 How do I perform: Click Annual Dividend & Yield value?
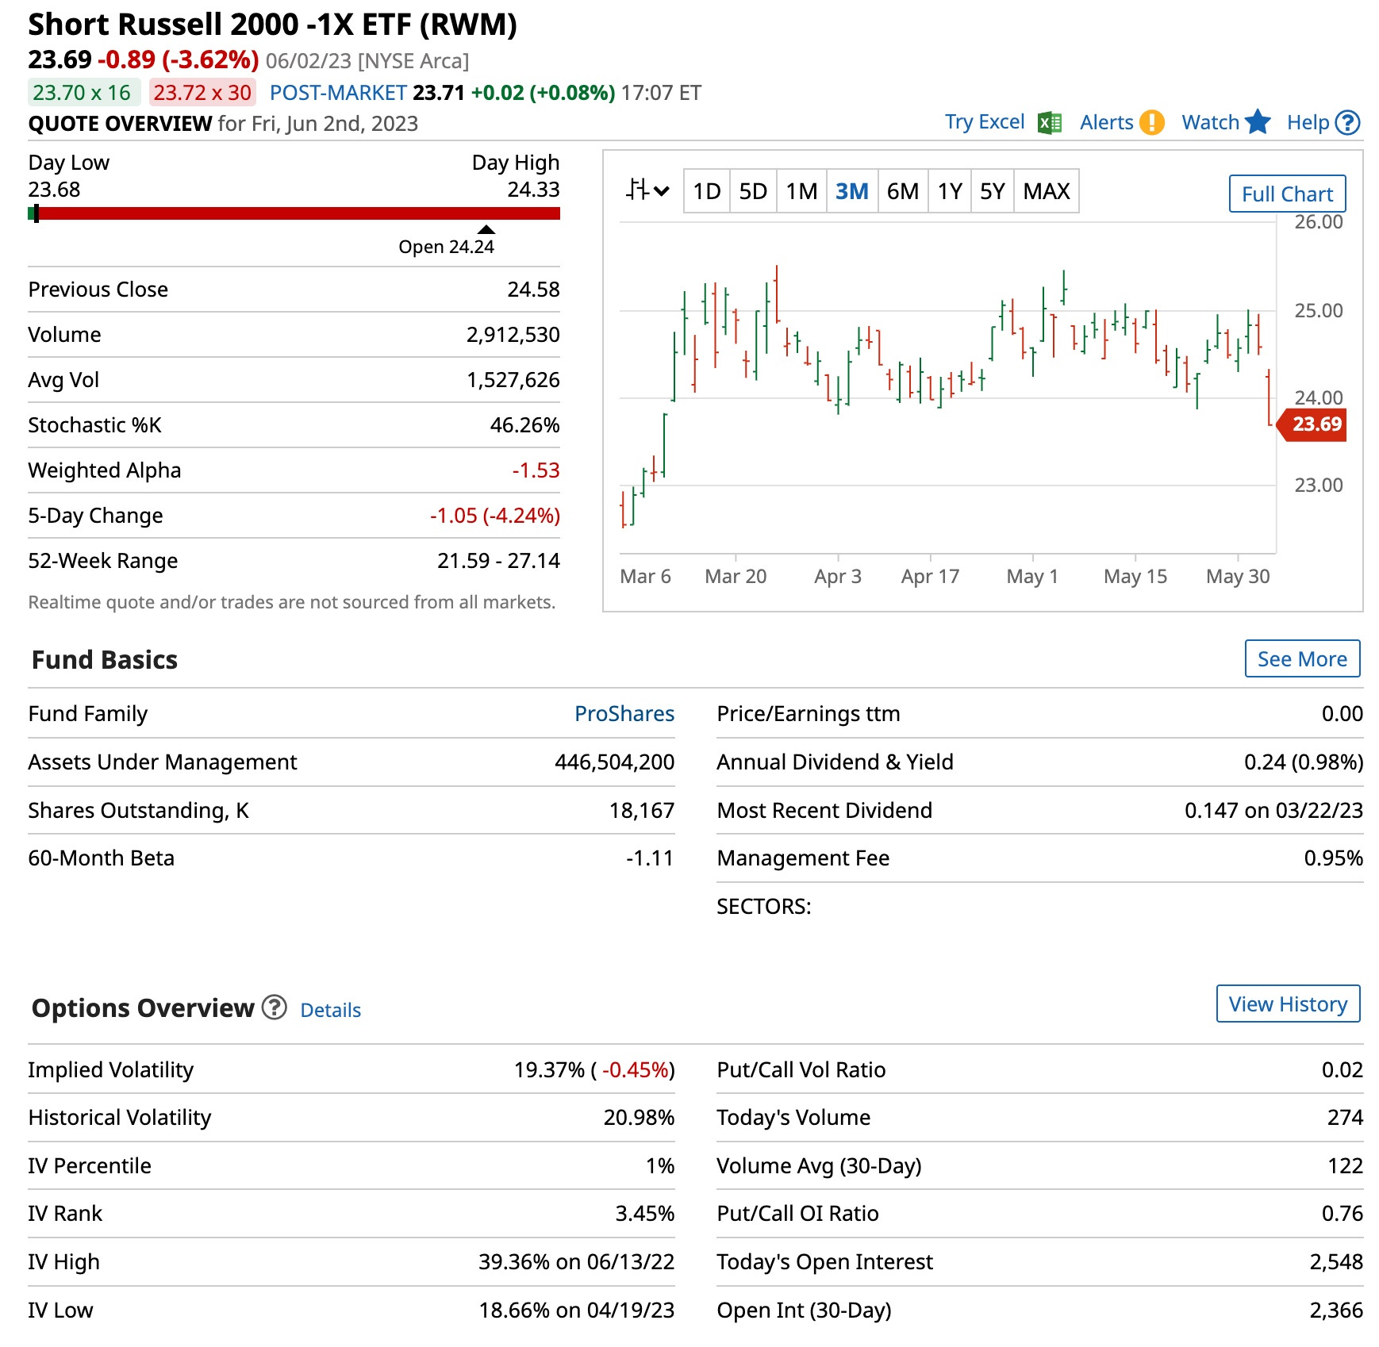pos(1303,762)
